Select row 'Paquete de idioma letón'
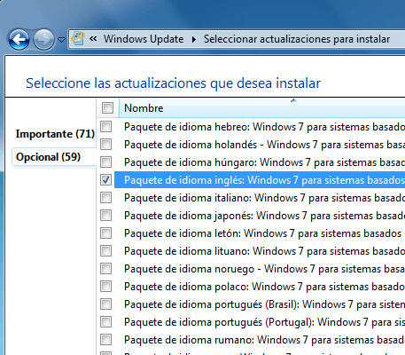Viewport: 405px width, 355px height. [260, 233]
